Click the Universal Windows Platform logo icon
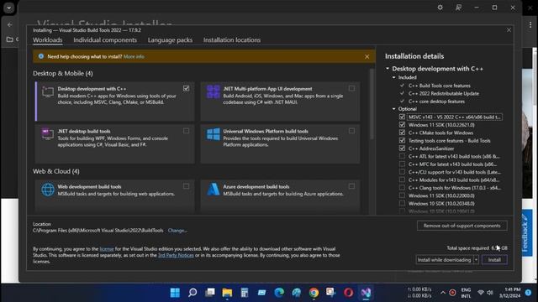This screenshot has width=538, height=302. pyautogui.click(x=213, y=134)
